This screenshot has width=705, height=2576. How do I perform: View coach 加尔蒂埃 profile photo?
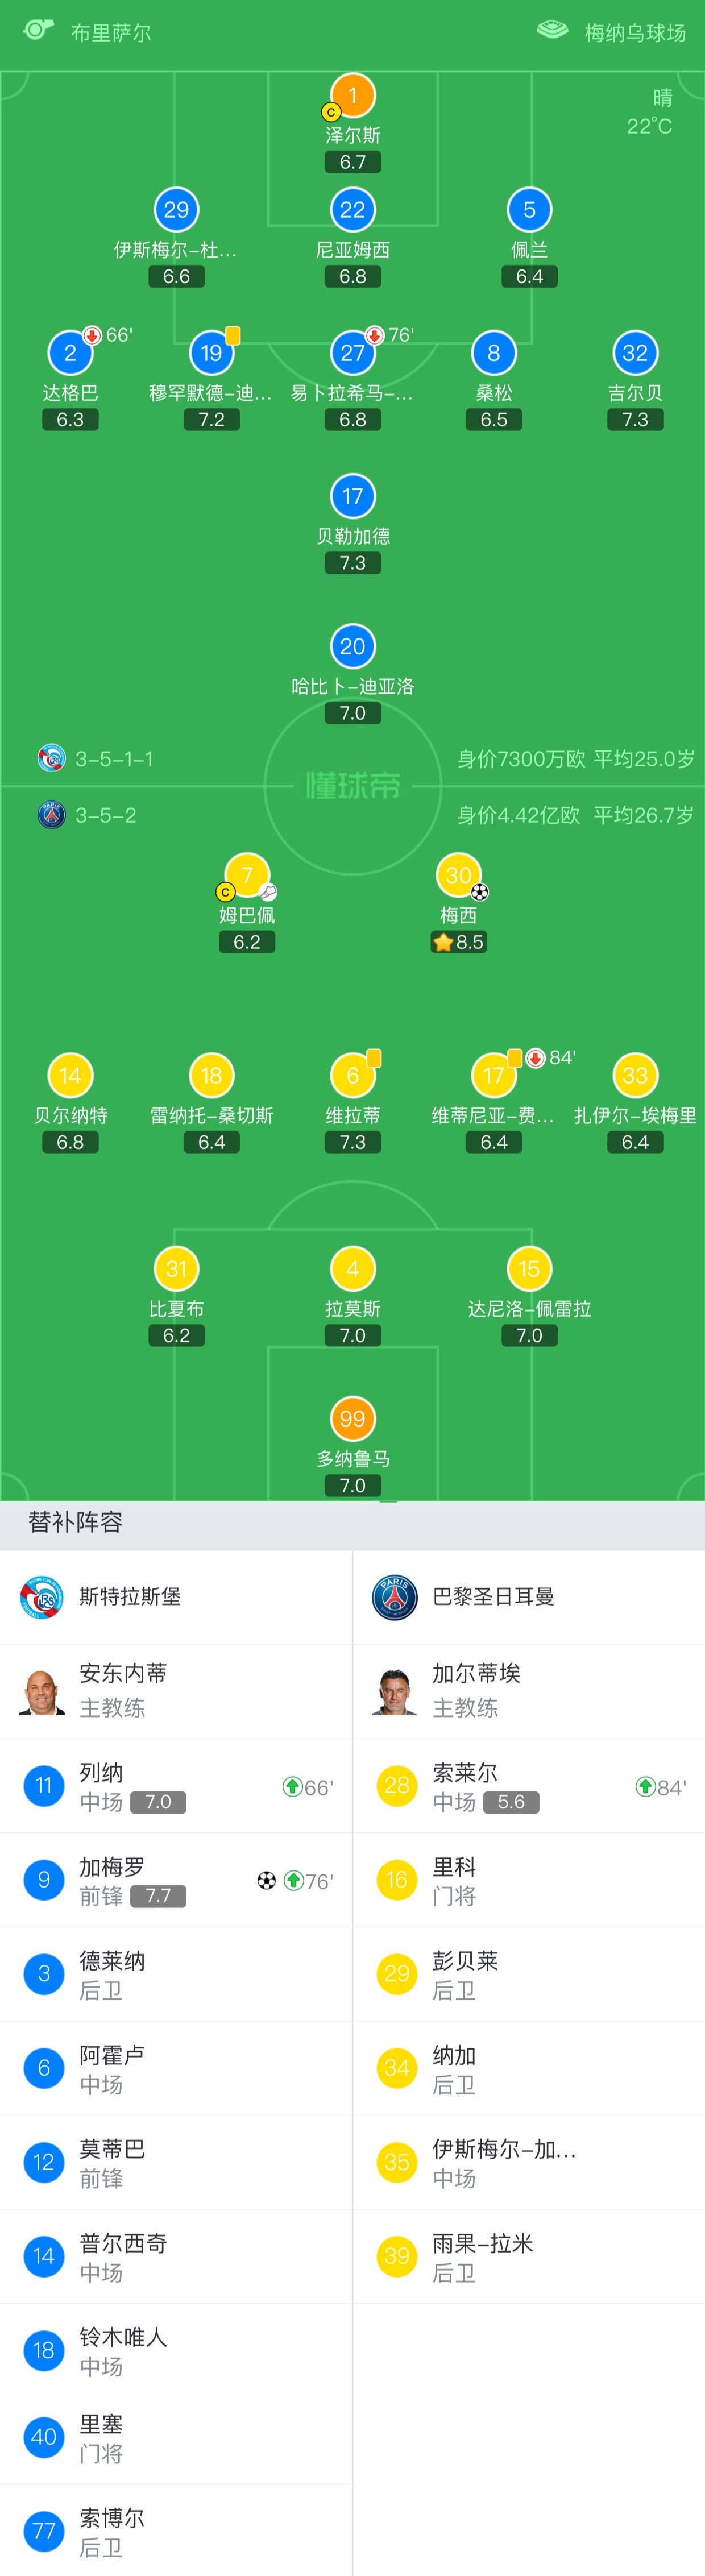(x=394, y=1691)
